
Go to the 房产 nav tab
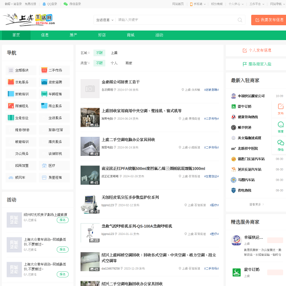(x=73, y=35)
